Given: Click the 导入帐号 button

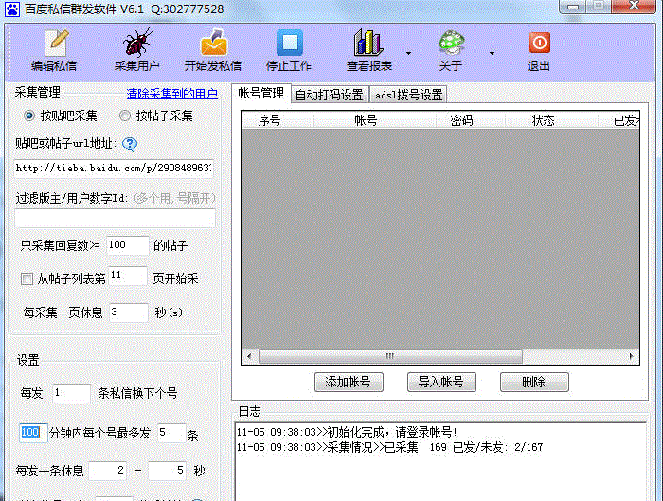Looking at the screenshot, I should click(441, 383).
